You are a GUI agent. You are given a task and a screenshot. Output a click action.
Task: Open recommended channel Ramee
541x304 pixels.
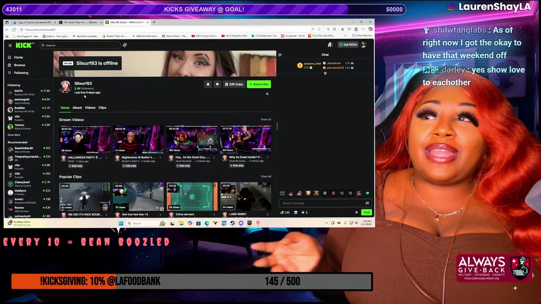pos(29,209)
